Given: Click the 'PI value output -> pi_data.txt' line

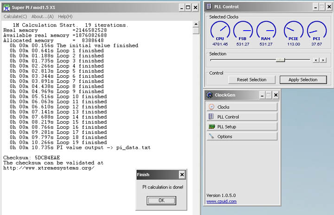Looking at the screenshot, I should point(80,147).
